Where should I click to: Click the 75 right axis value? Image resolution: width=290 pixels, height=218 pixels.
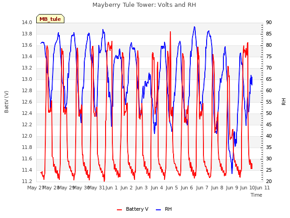[x=269, y=56]
